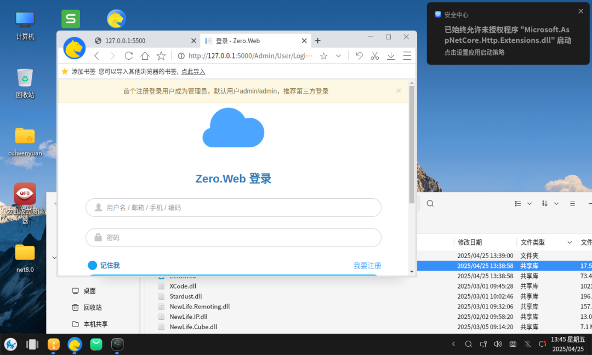This screenshot has width=592, height=355.
Task: Click the taskbar volume icon
Action: tap(498, 344)
